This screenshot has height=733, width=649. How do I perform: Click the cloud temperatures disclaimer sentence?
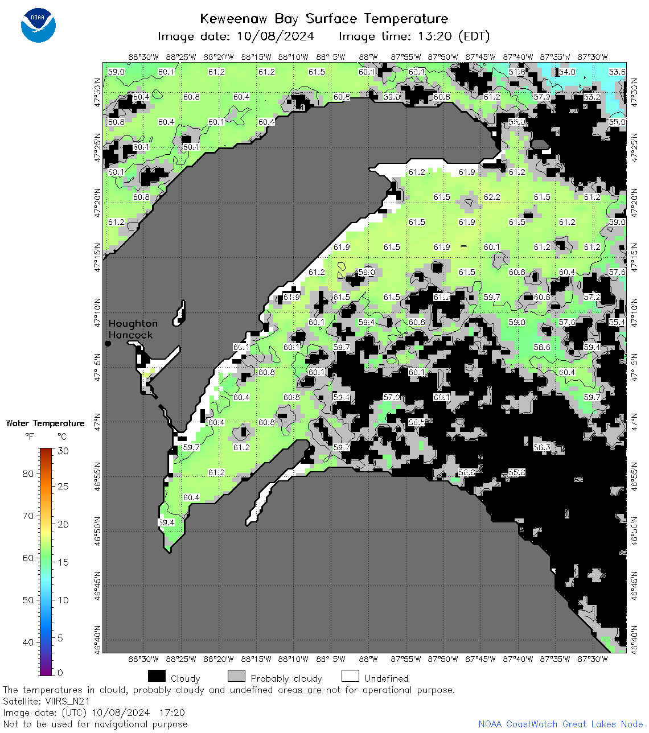tap(229, 690)
